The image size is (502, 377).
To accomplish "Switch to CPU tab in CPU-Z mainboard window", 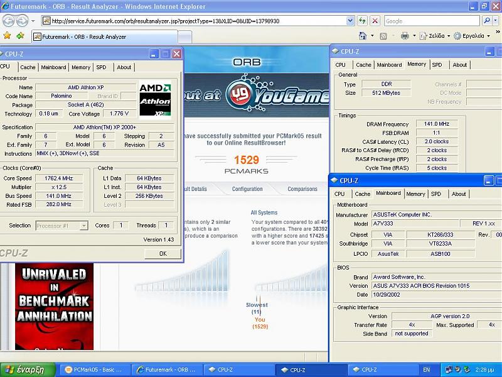I will (x=339, y=194).
